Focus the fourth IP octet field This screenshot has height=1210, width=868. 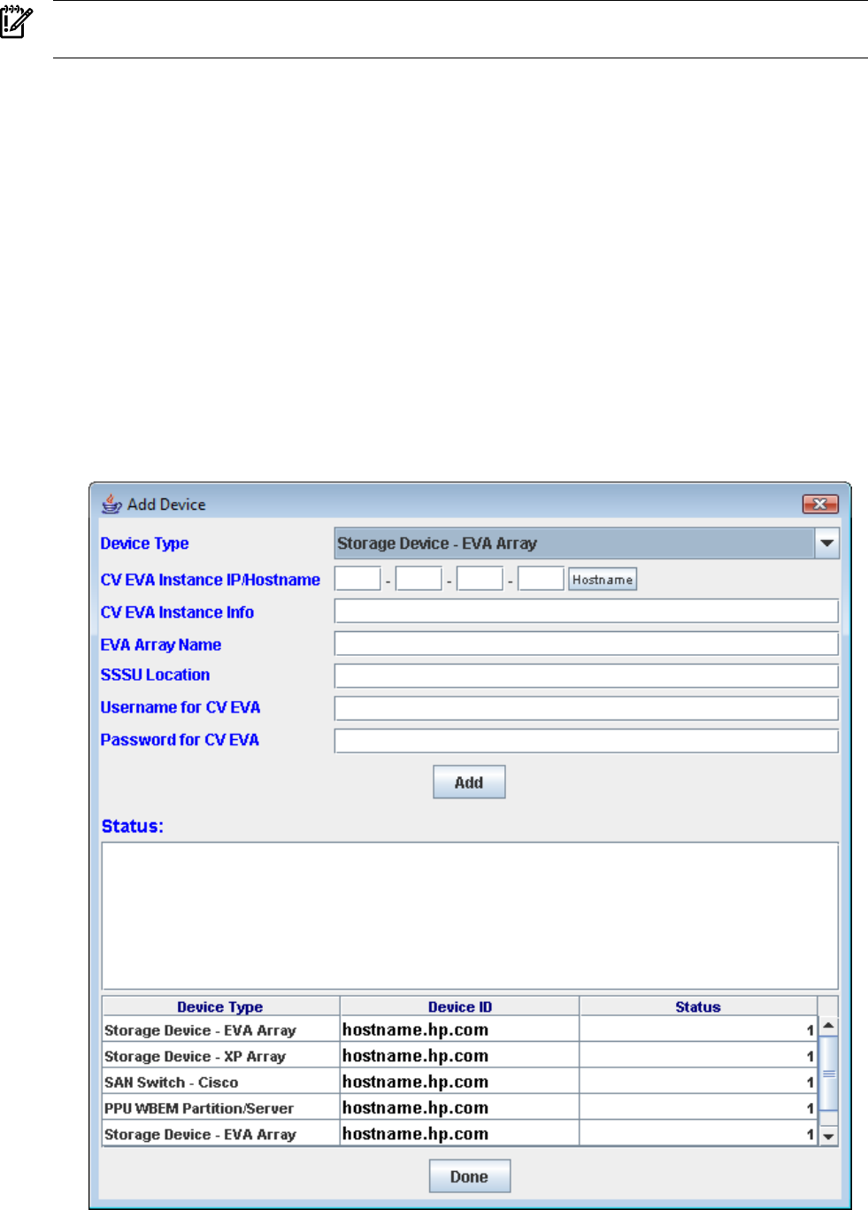point(541,579)
